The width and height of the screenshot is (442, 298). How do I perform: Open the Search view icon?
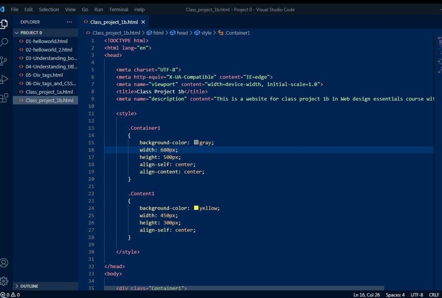click(4, 43)
